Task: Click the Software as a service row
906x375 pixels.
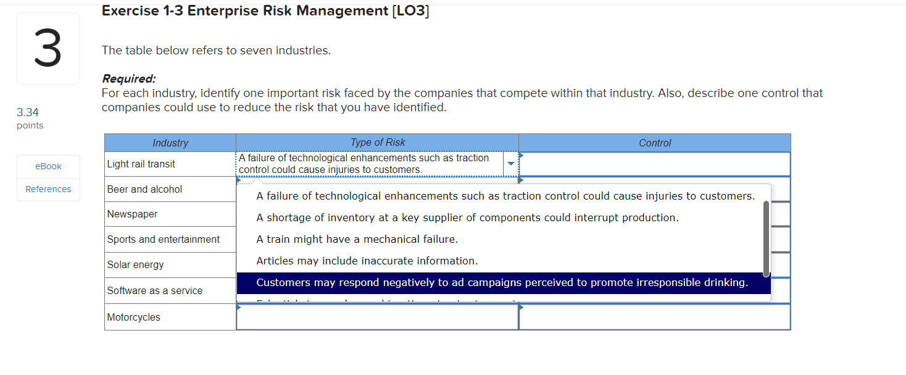Action: click(x=154, y=290)
